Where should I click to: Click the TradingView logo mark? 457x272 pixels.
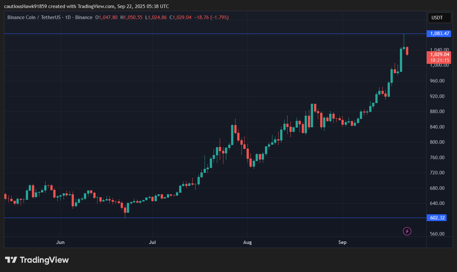11,260
